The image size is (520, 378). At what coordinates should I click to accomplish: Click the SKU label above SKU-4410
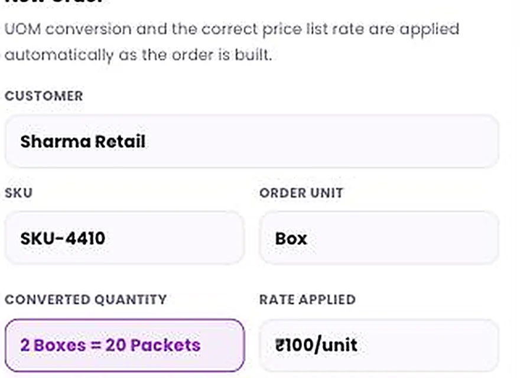pos(18,193)
